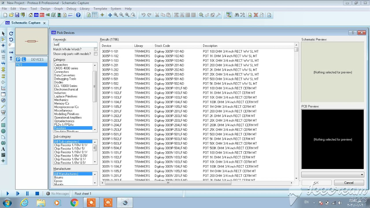Screen dimensions: 370x208
Task: Select the Junction Dot tool
Action: (x=3, y=45)
